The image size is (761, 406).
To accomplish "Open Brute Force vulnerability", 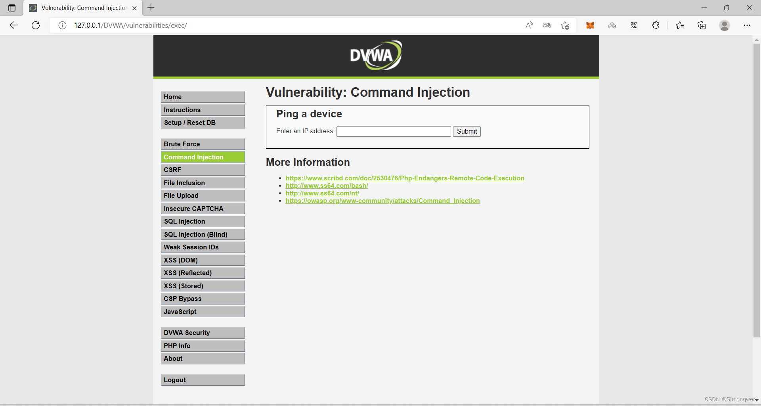I will click(x=203, y=144).
